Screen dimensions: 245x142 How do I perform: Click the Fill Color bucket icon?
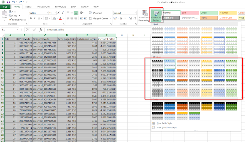tap(54, 18)
